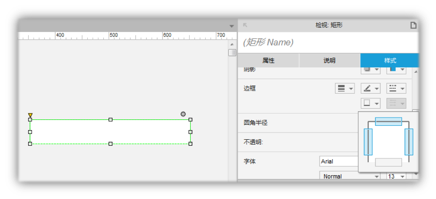Select the 样式 tab

click(x=389, y=60)
